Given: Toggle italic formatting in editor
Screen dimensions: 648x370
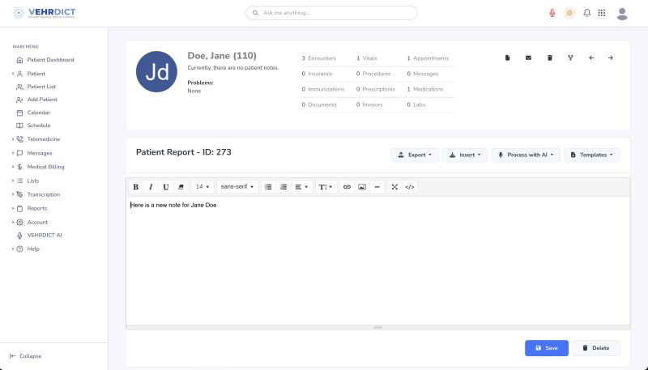Looking at the screenshot, I should (x=151, y=187).
